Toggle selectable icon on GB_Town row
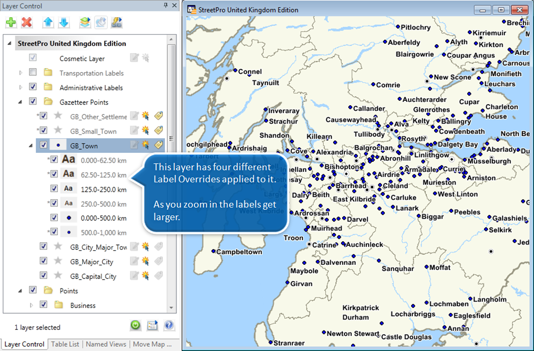 pyautogui.click(x=146, y=146)
